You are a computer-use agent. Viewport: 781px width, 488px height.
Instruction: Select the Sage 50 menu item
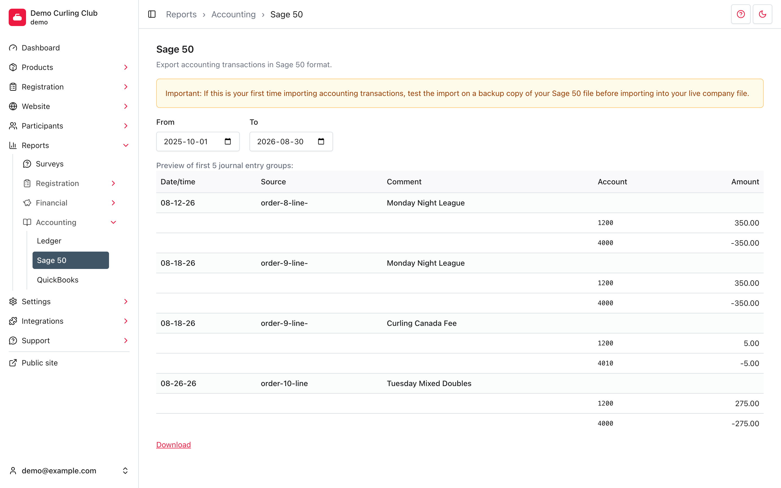(71, 260)
